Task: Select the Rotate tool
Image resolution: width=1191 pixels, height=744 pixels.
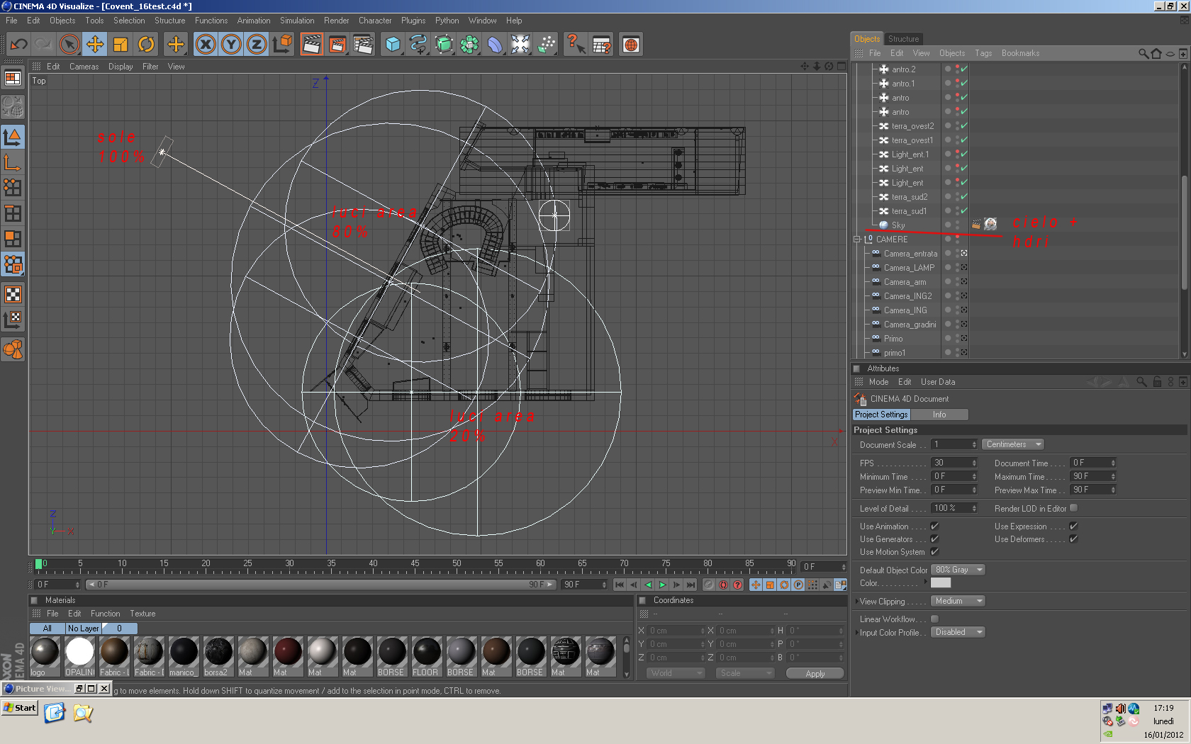Action: (x=146, y=45)
